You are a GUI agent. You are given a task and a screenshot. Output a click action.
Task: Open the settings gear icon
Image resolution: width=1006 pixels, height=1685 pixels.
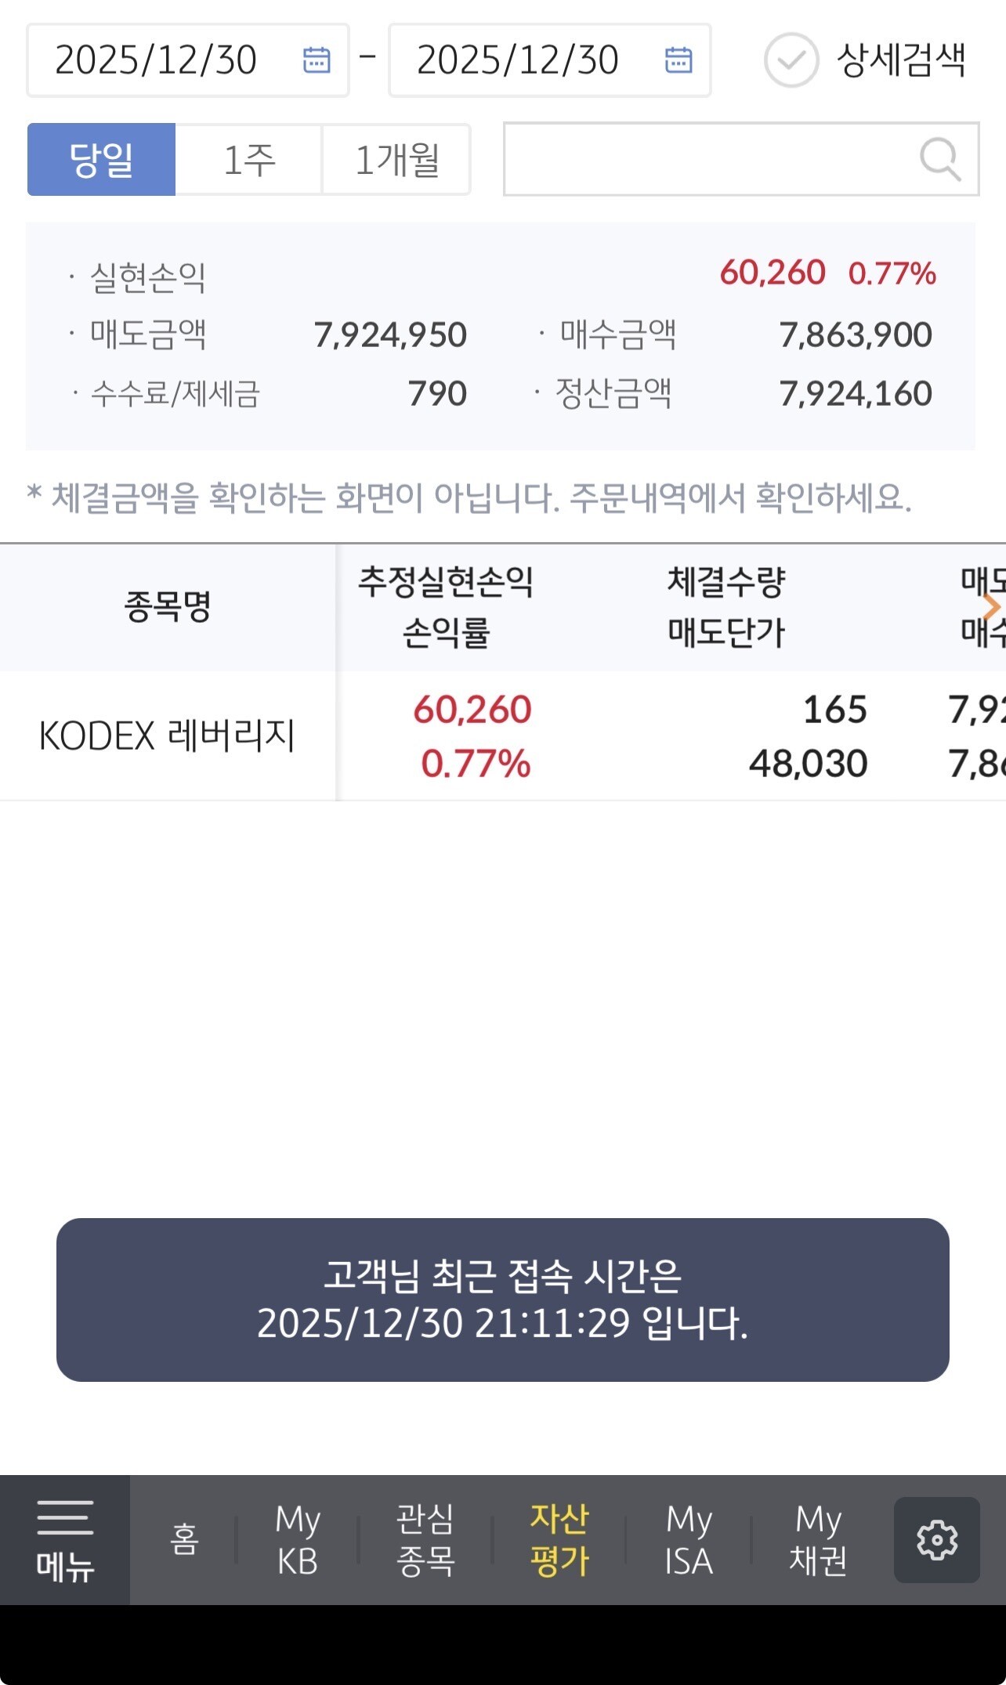point(936,1540)
